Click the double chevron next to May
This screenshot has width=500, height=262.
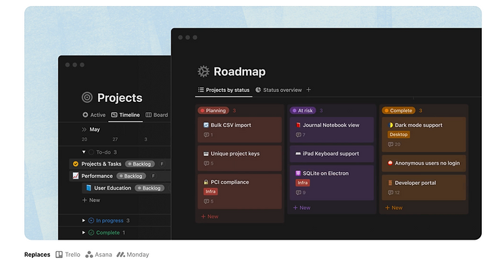click(x=84, y=130)
